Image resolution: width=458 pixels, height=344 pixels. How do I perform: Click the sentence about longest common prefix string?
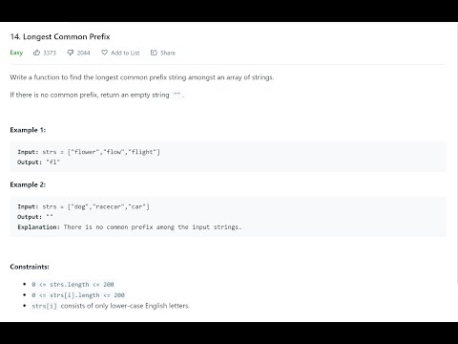coord(142,77)
